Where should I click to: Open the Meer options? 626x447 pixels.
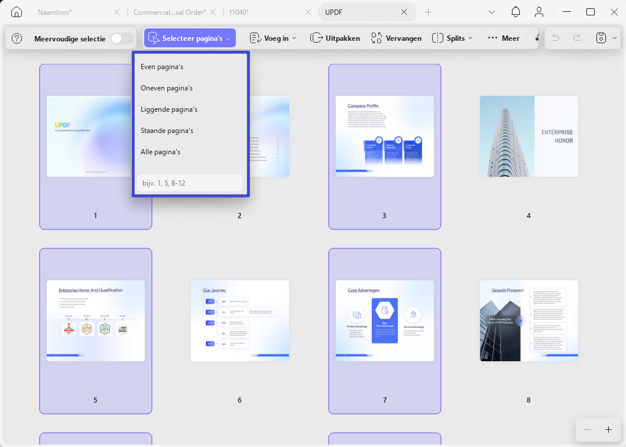504,38
